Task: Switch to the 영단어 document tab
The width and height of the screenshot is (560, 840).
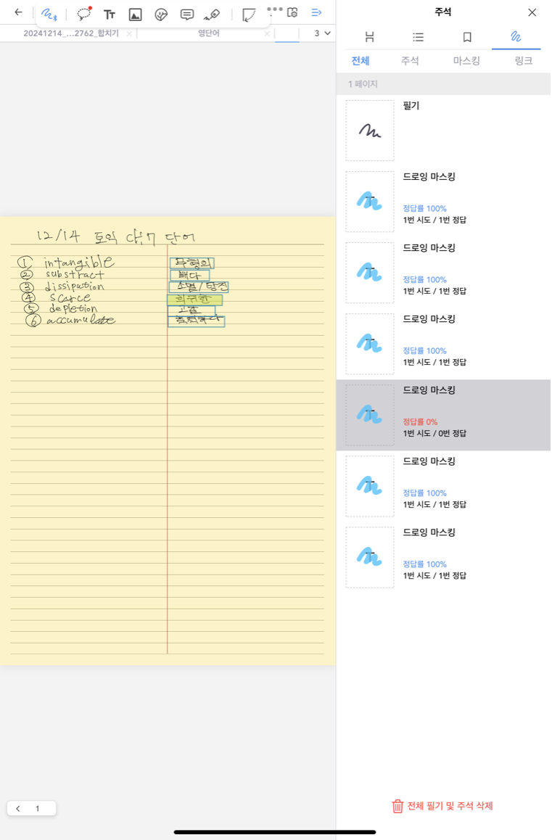Action: tap(208, 33)
